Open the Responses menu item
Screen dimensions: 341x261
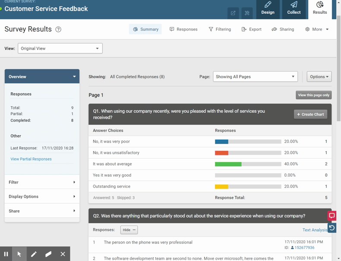[183, 29]
